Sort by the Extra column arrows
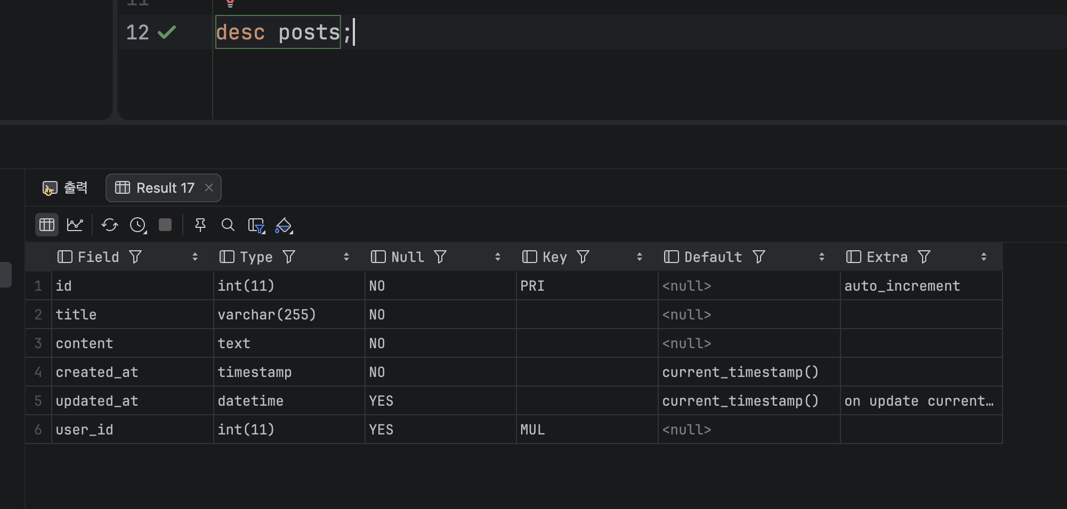Screen dimensions: 1067x509 click(983, 257)
